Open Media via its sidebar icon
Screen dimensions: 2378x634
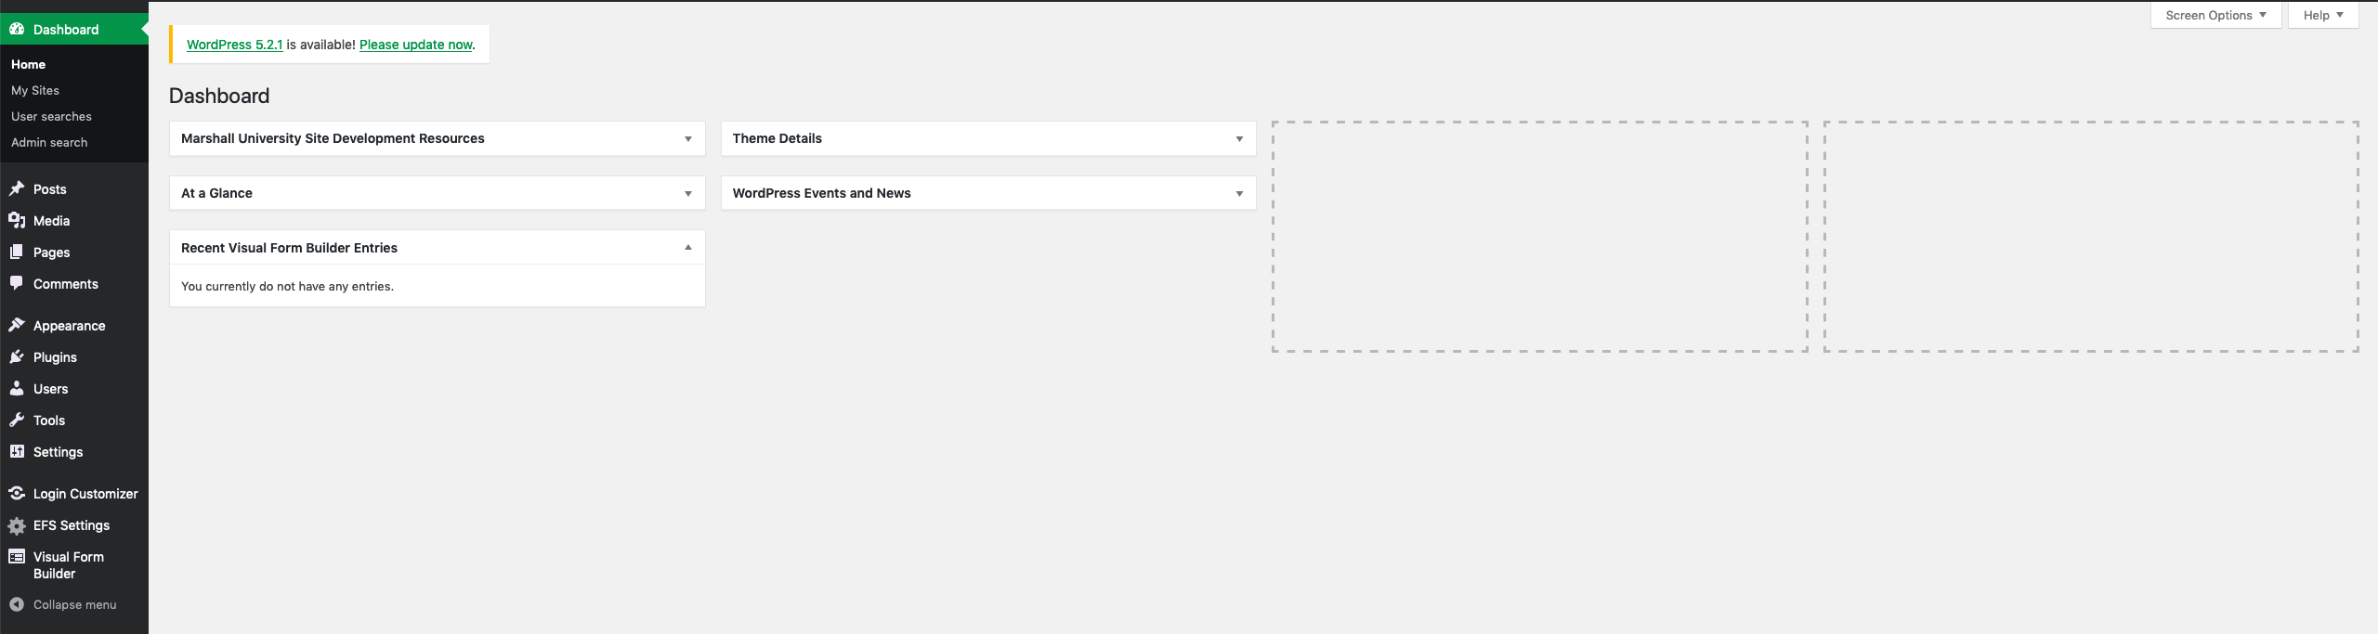tap(17, 221)
